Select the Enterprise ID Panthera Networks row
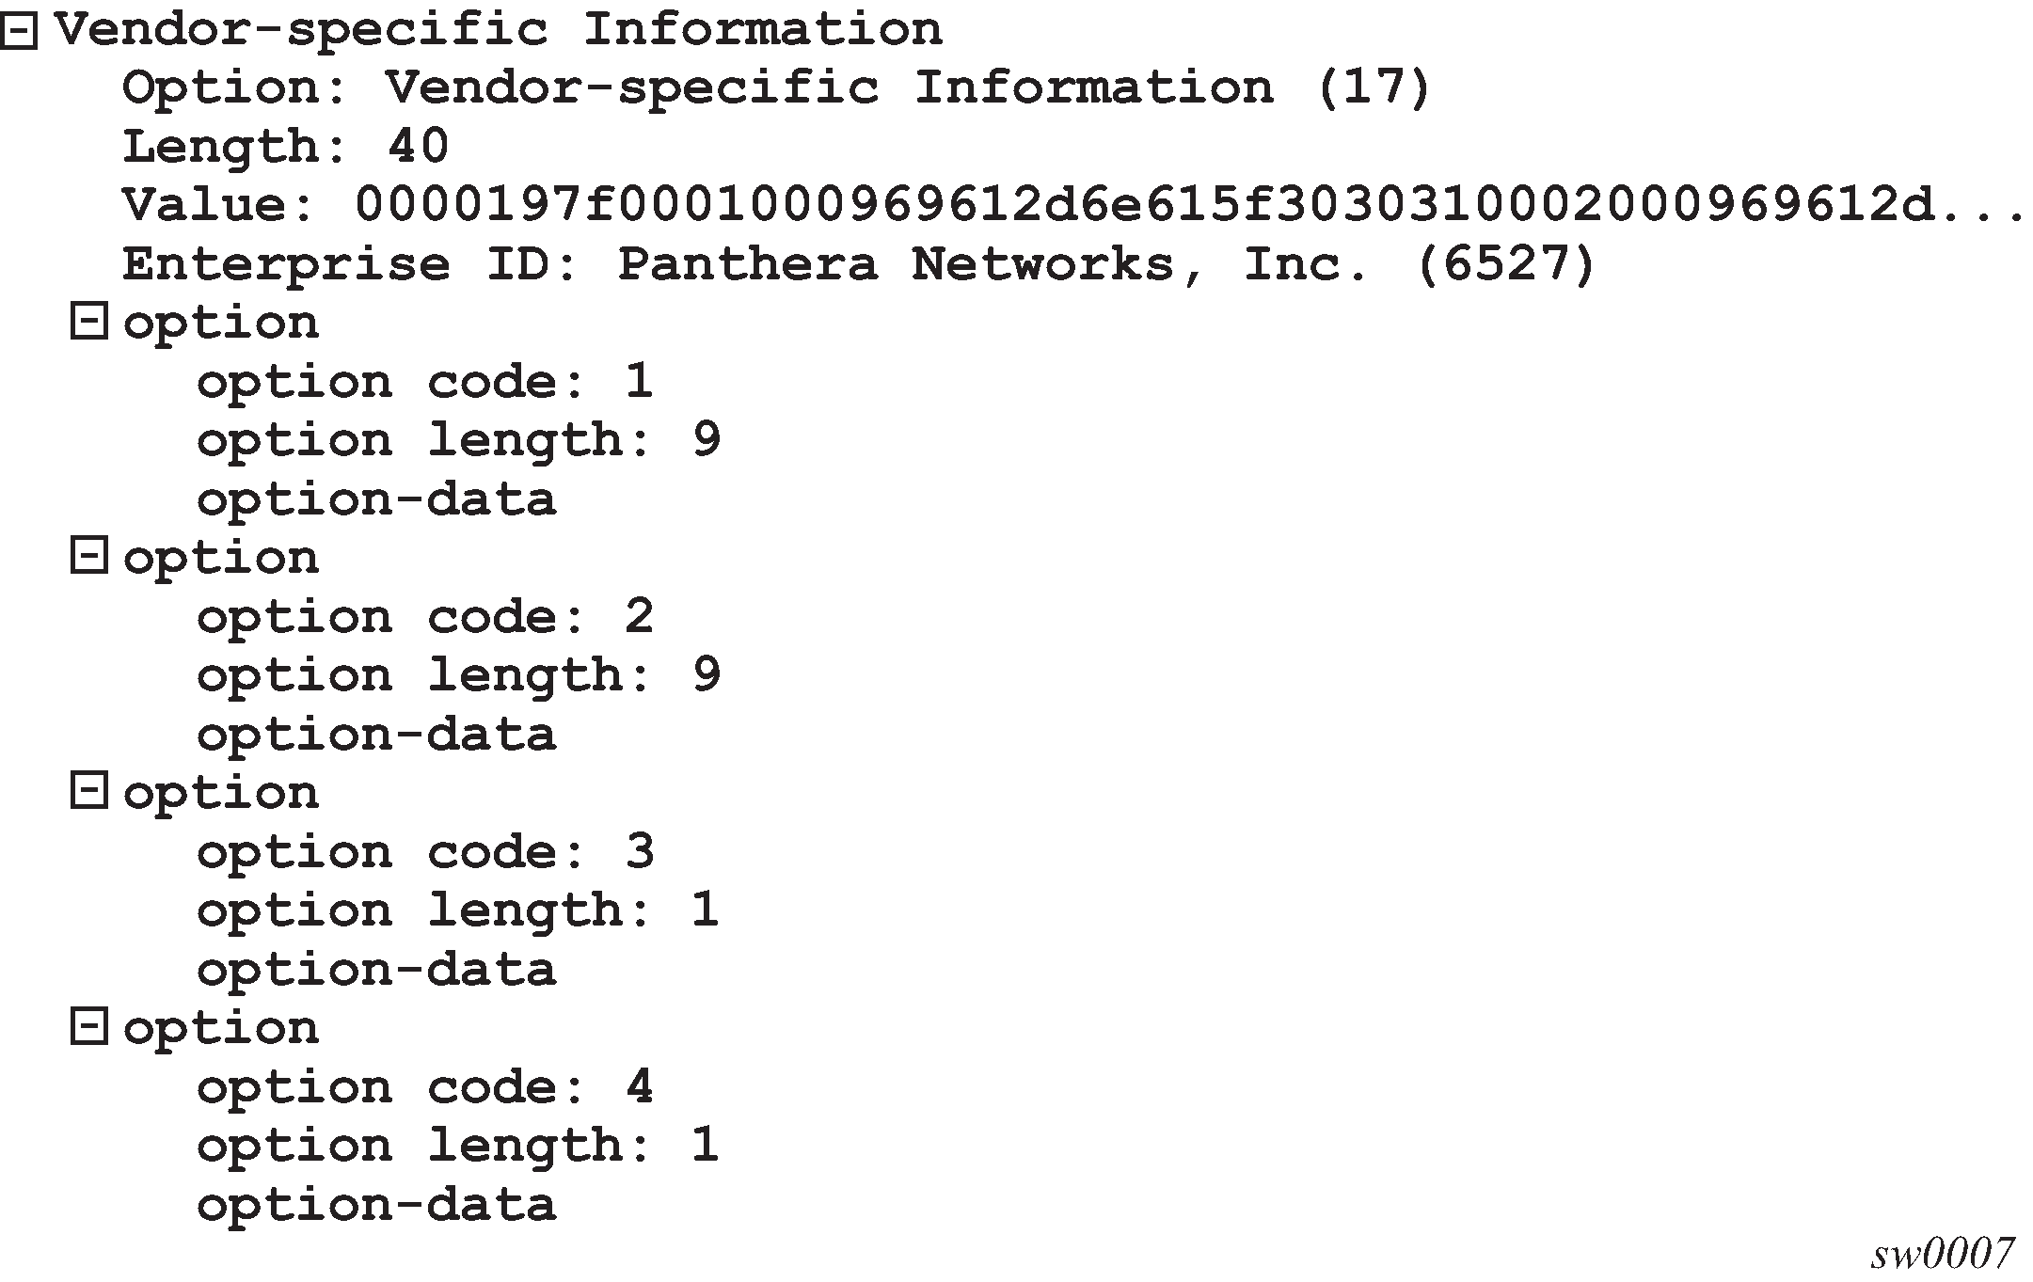The width and height of the screenshot is (2033, 1282). [858, 264]
